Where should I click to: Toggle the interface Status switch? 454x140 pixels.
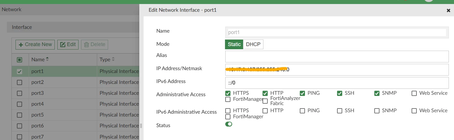[229, 124]
